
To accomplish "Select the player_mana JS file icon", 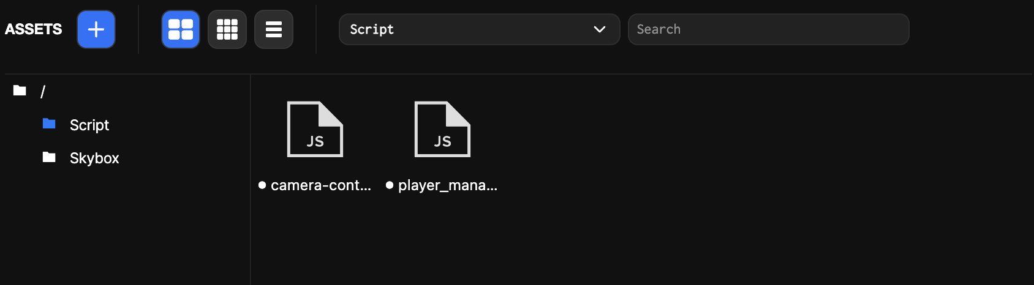I will [442, 129].
